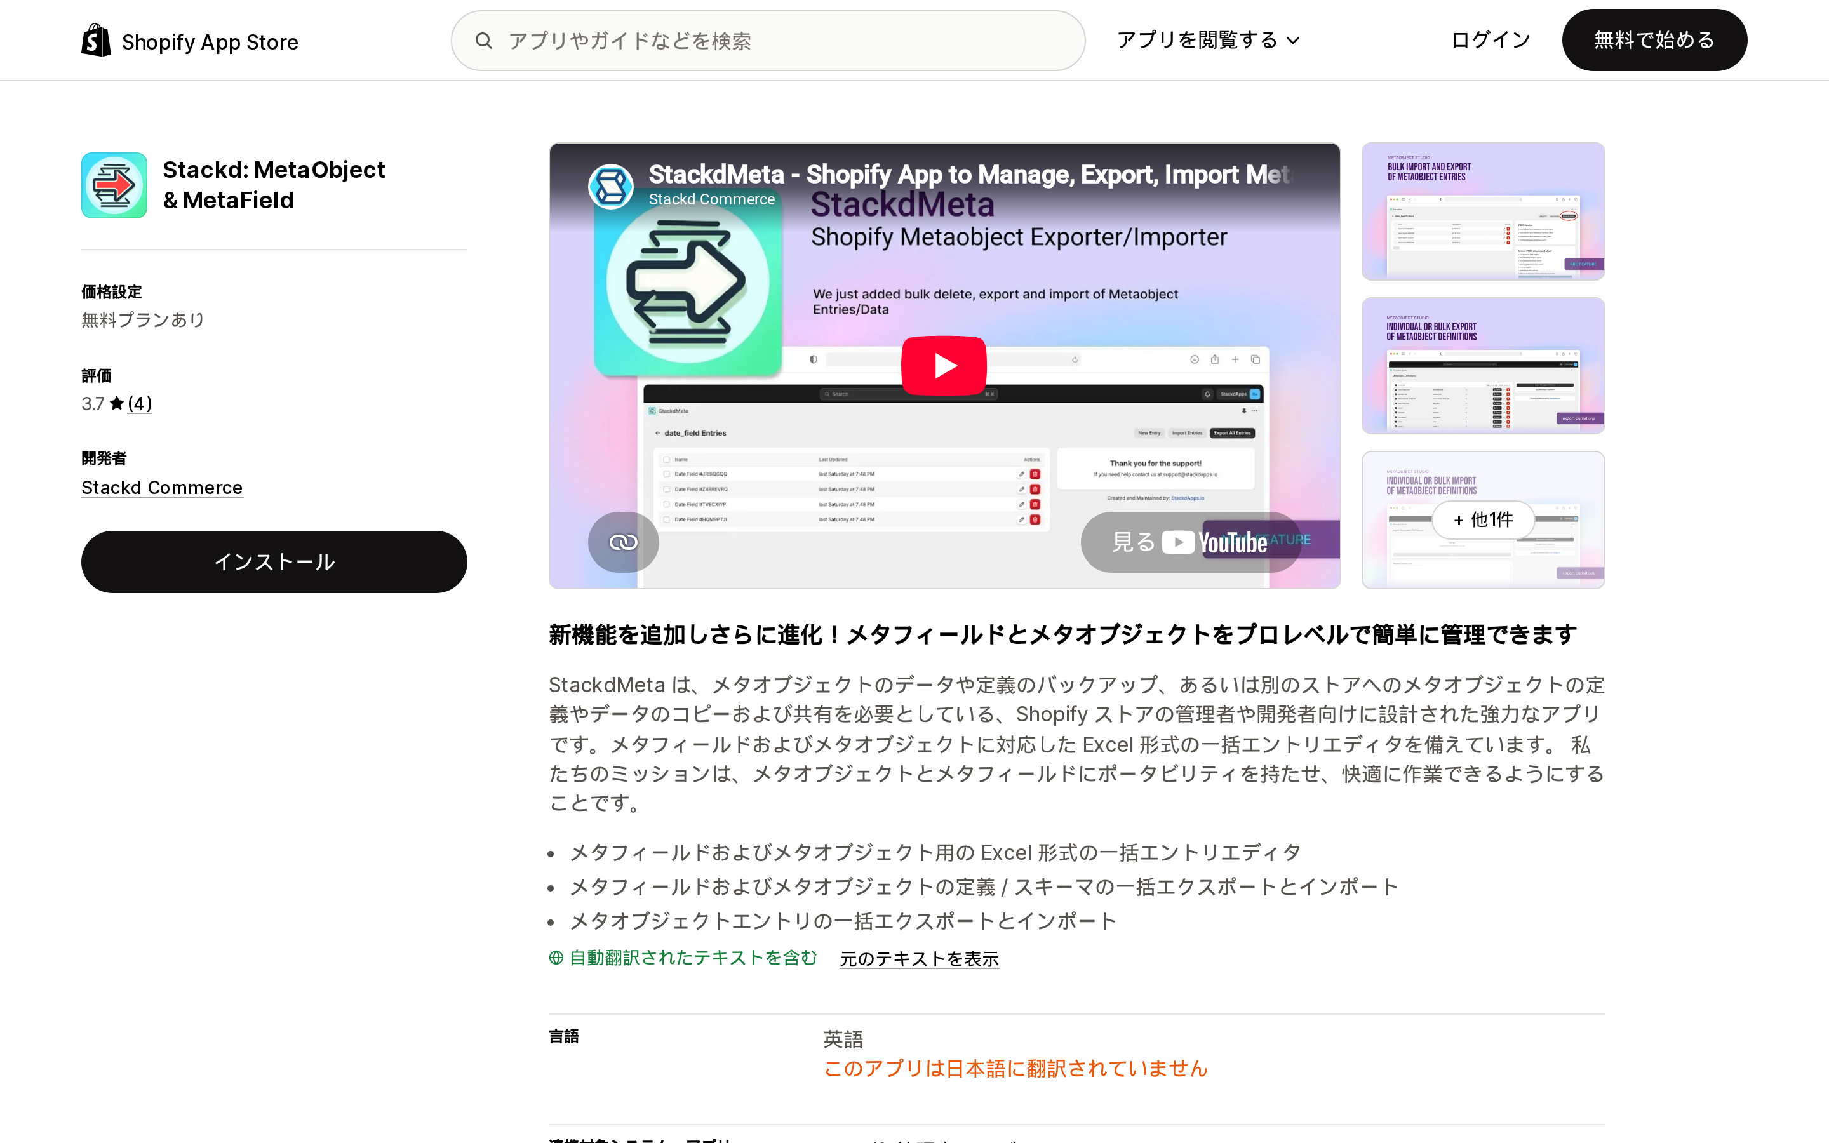
Task: Open the StackdMeta video title link
Action: click(970, 175)
